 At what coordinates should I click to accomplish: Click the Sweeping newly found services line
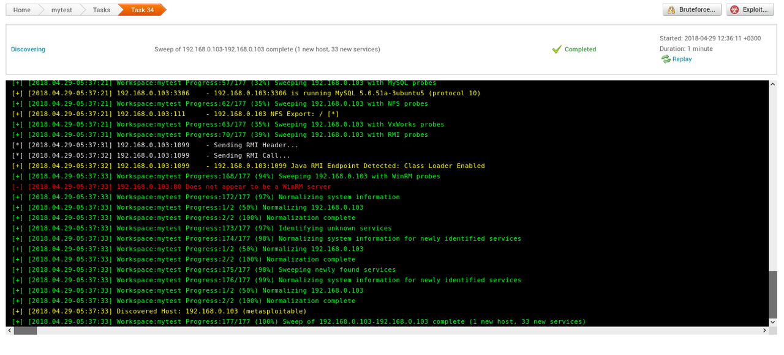[x=204, y=270]
